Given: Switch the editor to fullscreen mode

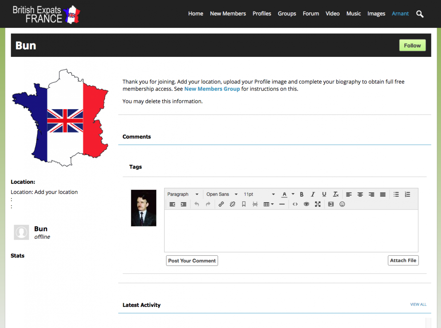Looking at the screenshot, I should pos(318,204).
